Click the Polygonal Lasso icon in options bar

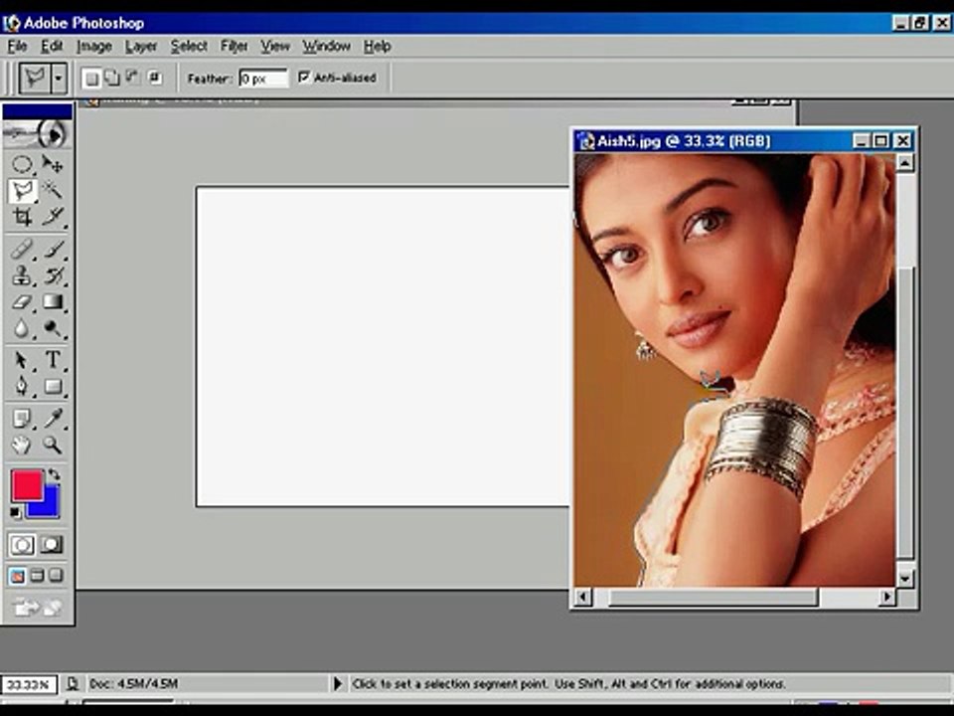pos(35,78)
